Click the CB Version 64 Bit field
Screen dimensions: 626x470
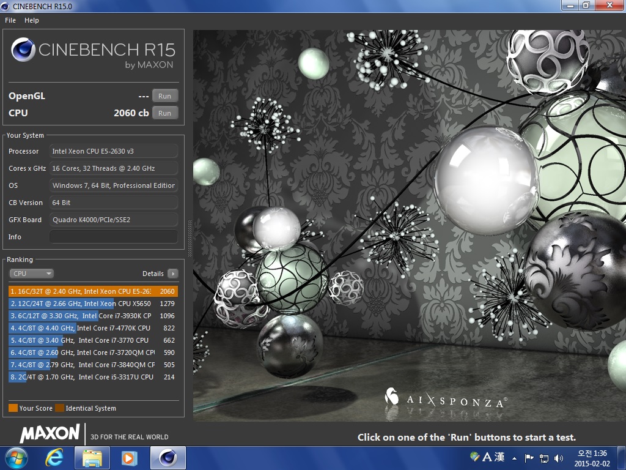click(113, 203)
